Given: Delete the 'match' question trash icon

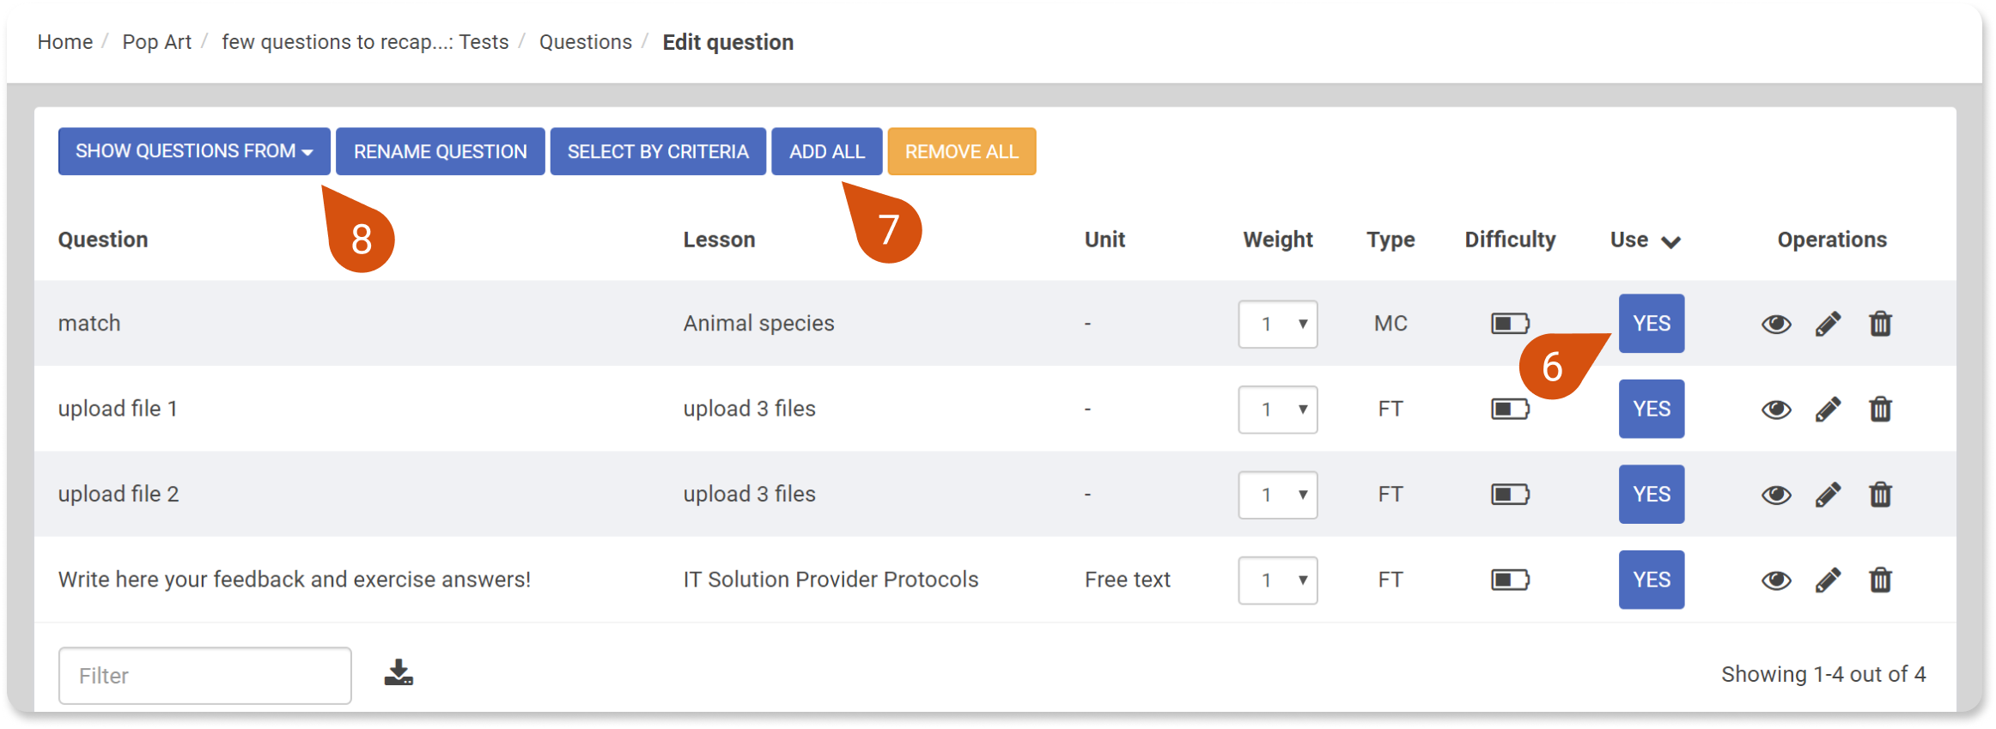Looking at the screenshot, I should tap(1880, 324).
